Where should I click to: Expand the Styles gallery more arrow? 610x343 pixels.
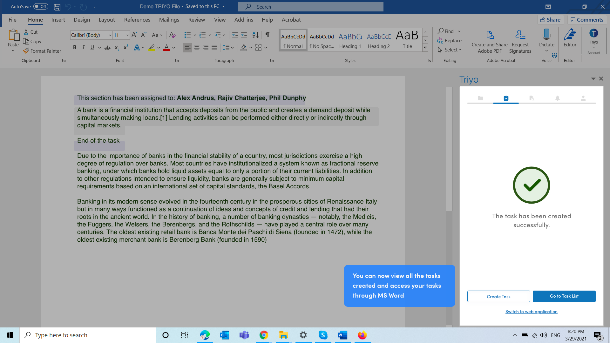[x=425, y=48]
